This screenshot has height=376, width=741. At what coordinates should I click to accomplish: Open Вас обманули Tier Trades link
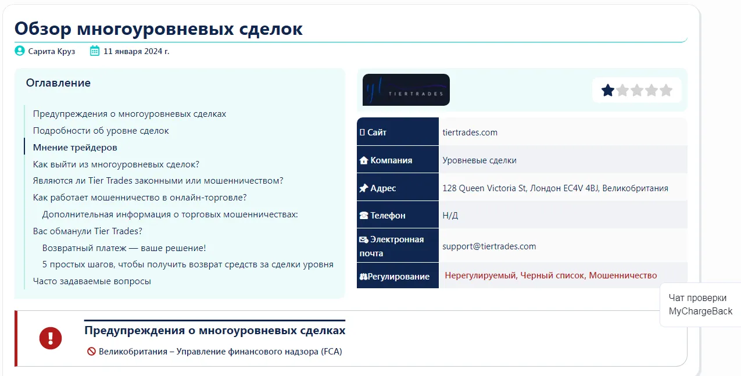88,231
